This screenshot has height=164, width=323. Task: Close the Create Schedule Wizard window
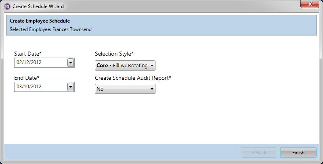[x=310, y=4]
